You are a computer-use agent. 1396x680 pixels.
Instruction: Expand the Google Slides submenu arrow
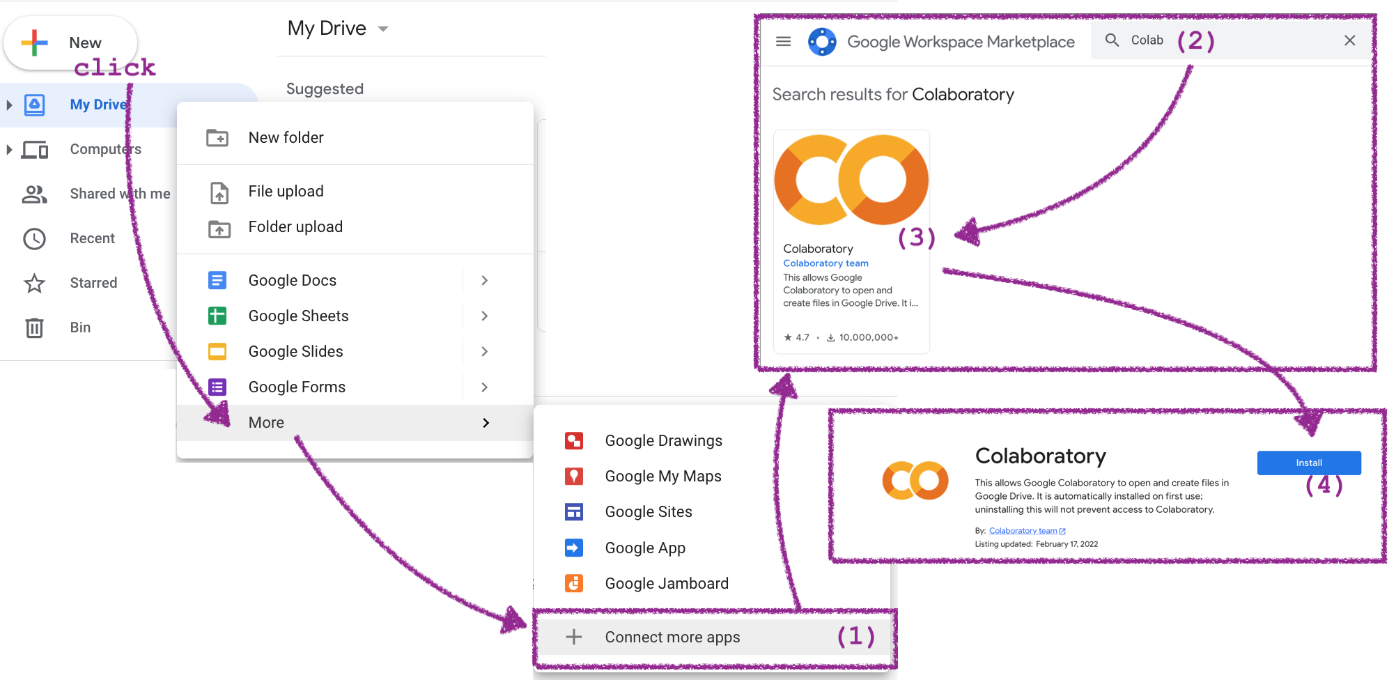click(x=485, y=351)
